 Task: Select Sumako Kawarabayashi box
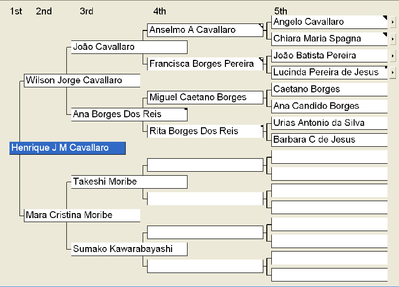(x=129, y=249)
